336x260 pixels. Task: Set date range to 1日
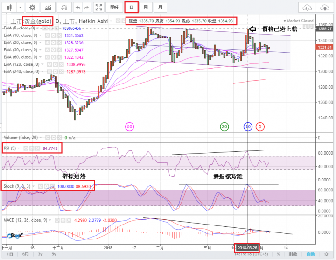tap(10, 254)
